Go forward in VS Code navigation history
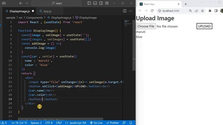223x125 pixels. point(27,3)
